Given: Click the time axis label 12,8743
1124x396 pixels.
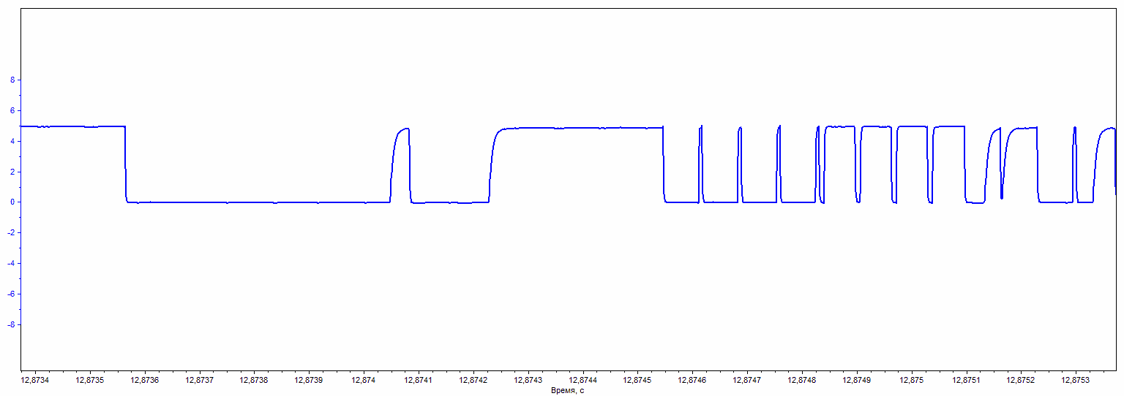Looking at the screenshot, I should click(x=528, y=381).
